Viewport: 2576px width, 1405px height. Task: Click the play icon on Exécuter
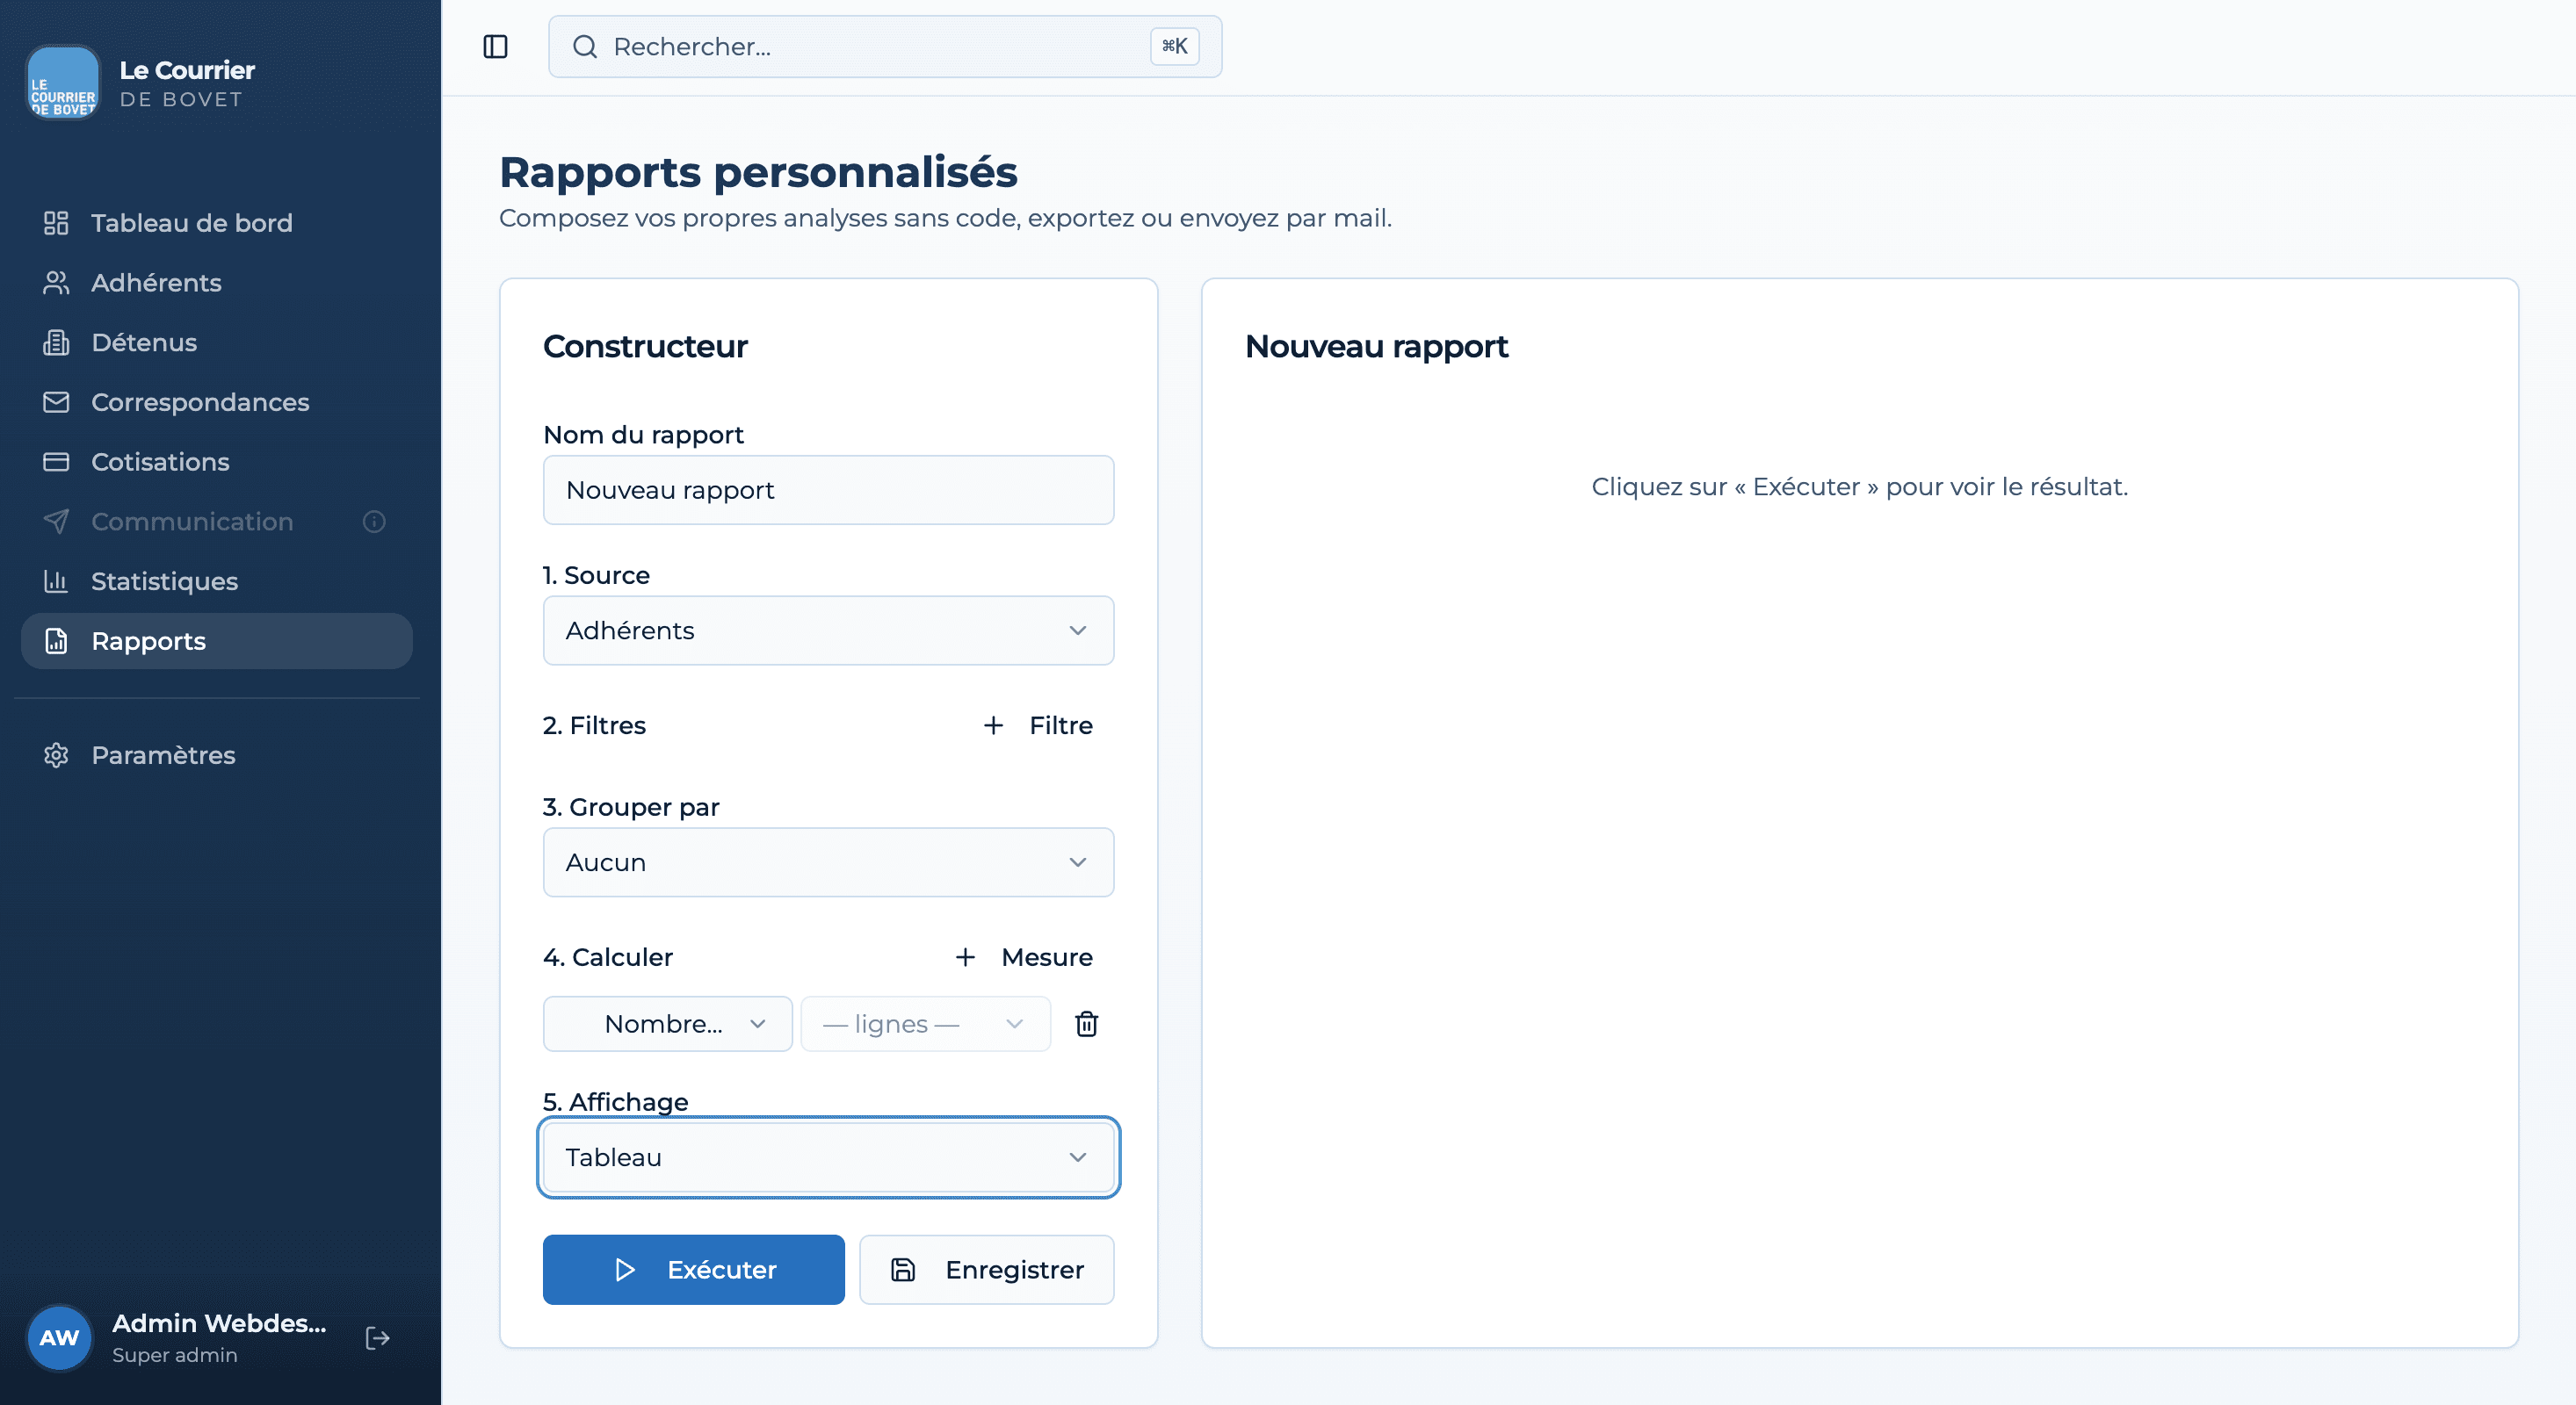(x=625, y=1270)
